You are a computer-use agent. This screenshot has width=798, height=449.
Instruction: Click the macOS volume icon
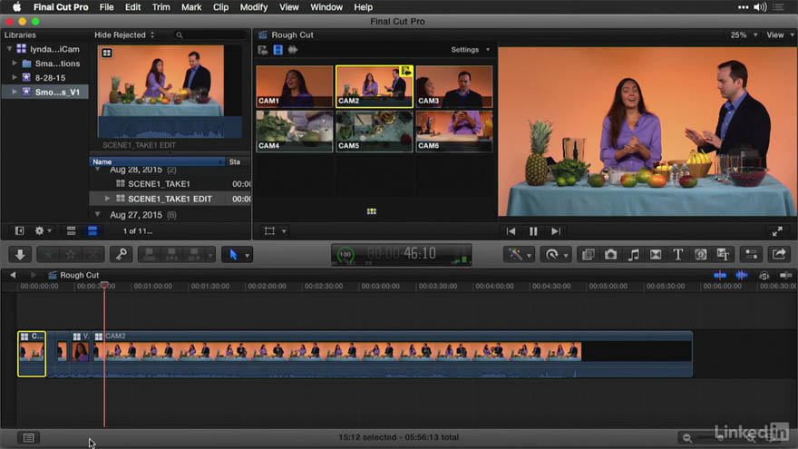tap(760, 7)
